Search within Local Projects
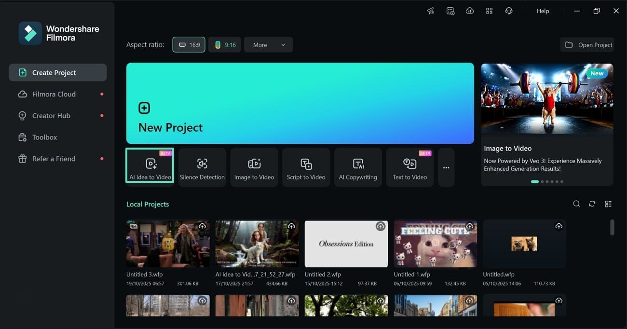Image resolution: width=627 pixels, height=329 pixels. pos(577,204)
